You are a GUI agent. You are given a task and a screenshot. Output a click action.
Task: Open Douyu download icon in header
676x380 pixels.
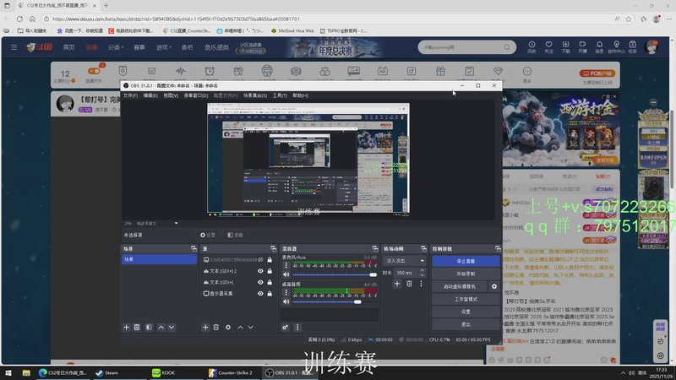tap(565, 46)
